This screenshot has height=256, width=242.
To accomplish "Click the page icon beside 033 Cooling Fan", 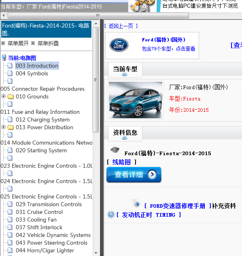I will (10, 220).
